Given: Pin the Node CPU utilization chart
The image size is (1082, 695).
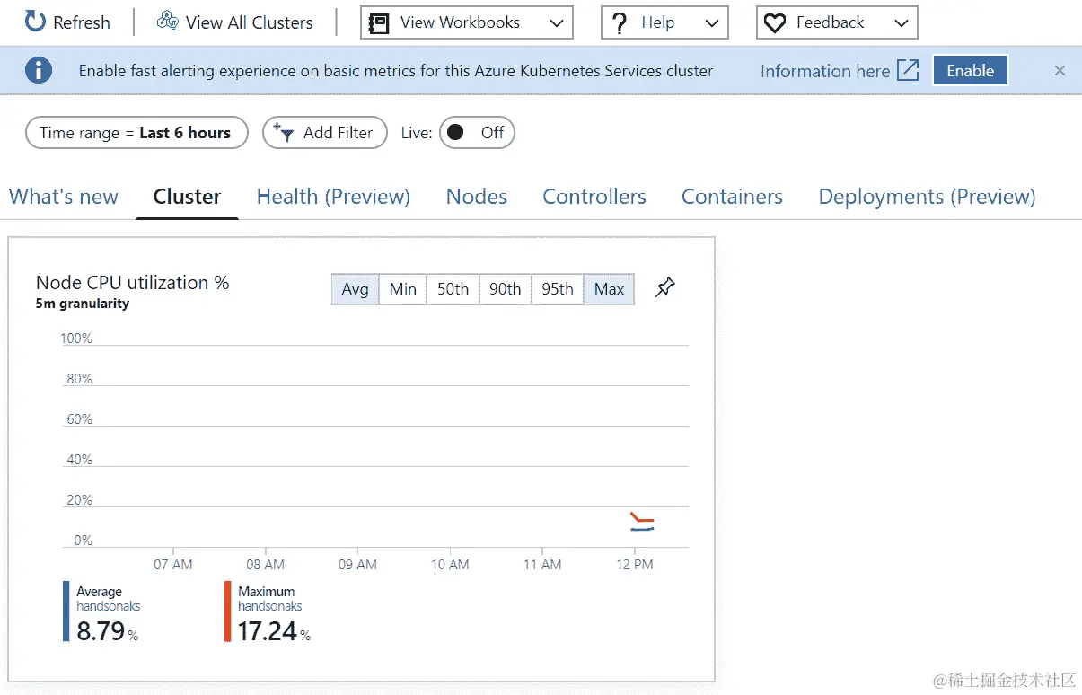Looking at the screenshot, I should click(664, 288).
